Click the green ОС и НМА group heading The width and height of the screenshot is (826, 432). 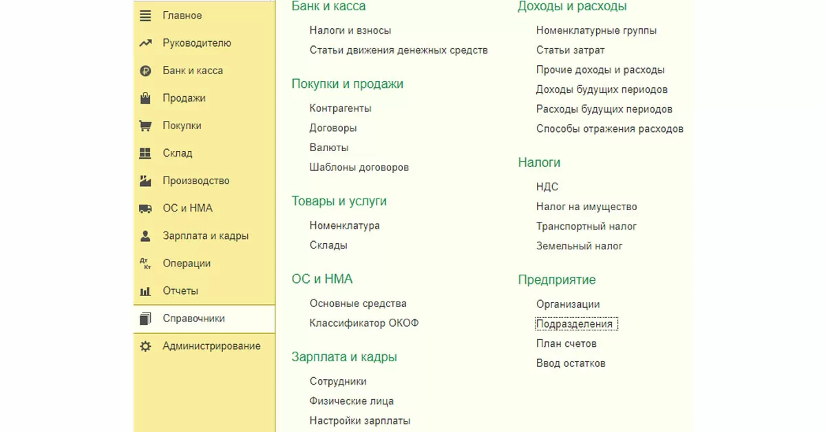pyautogui.click(x=322, y=279)
